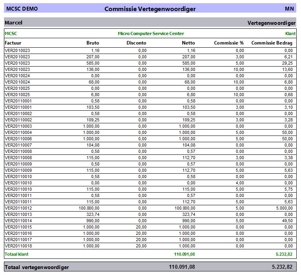Select Disconto 20,00 in row VER20110015
The height and width of the screenshot is (275, 301).
pyautogui.click(x=141, y=227)
